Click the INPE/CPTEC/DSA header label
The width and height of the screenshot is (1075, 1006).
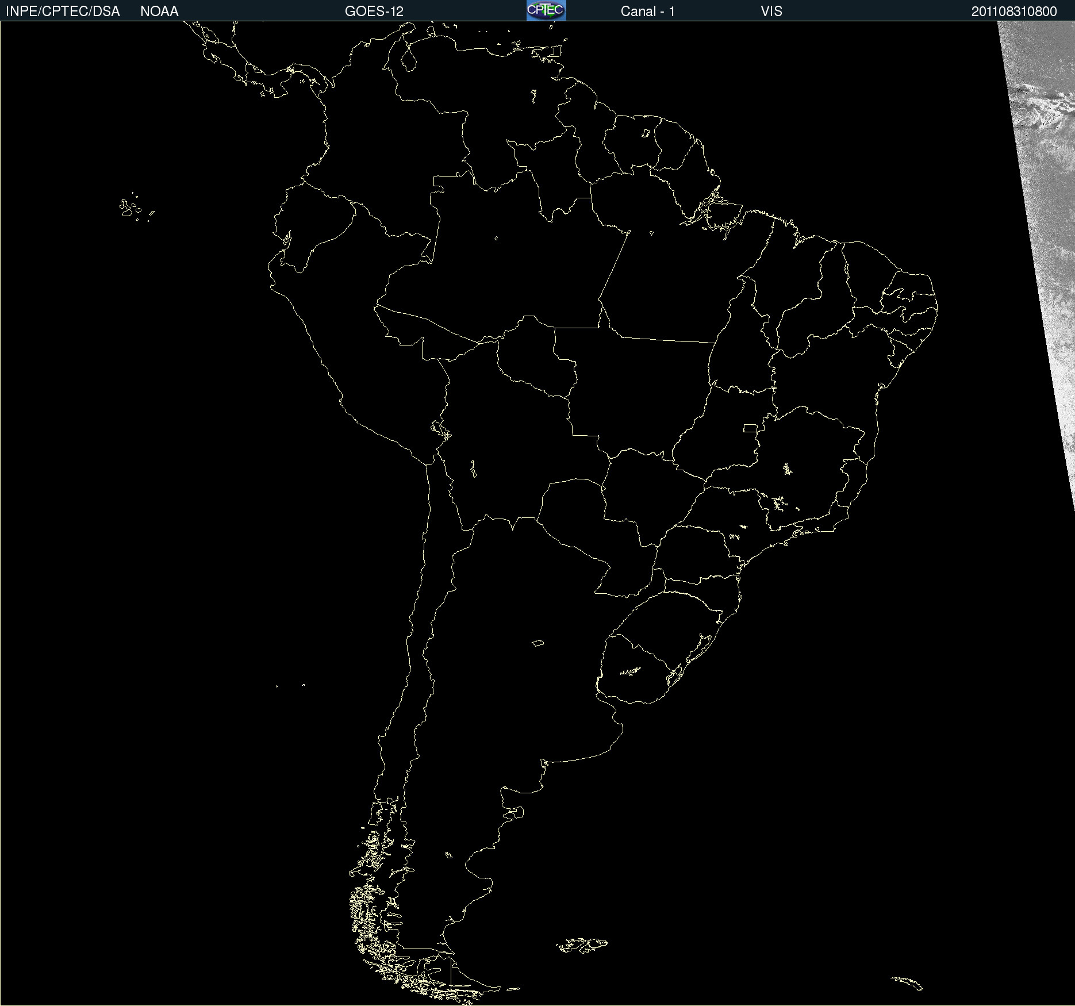(63, 11)
